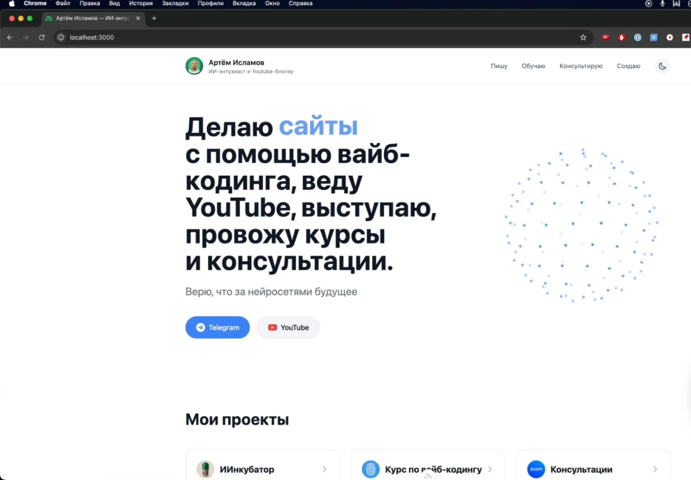
Task: Open the YouTube button
Action: click(x=288, y=327)
